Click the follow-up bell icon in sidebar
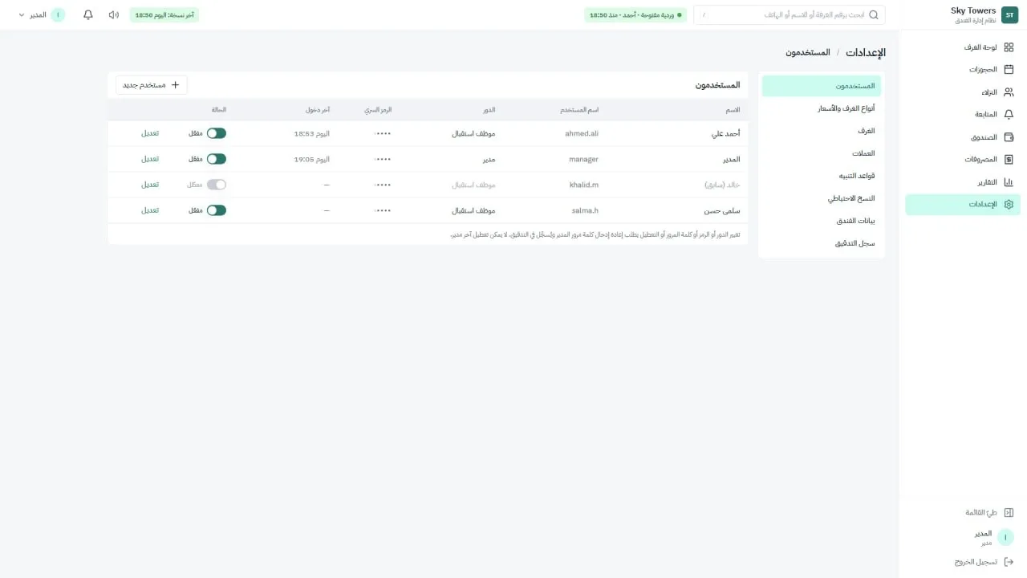 pyautogui.click(x=1009, y=115)
